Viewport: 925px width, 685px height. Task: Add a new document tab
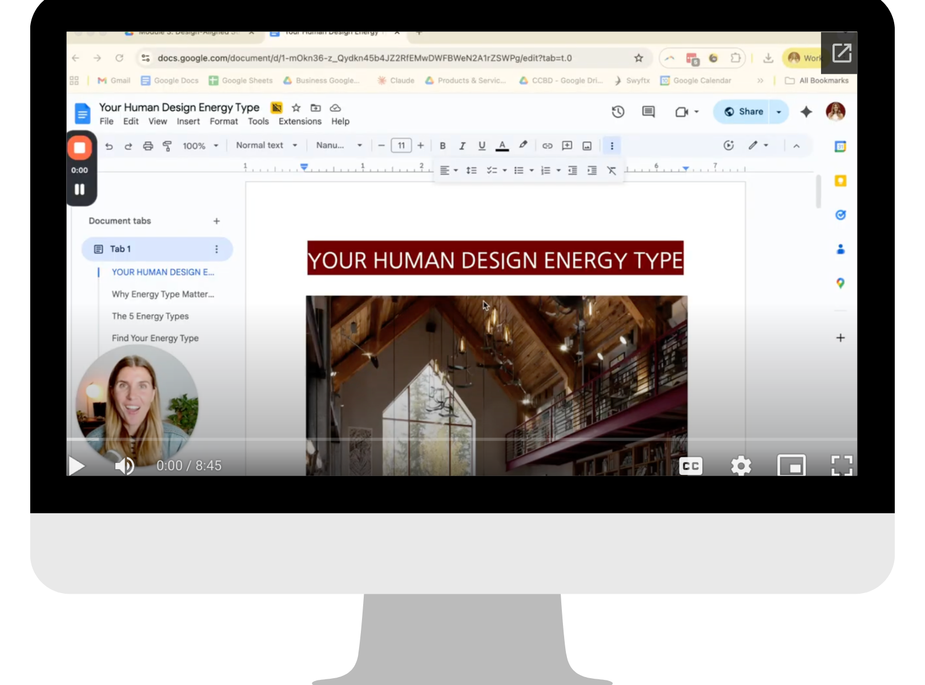tap(216, 221)
